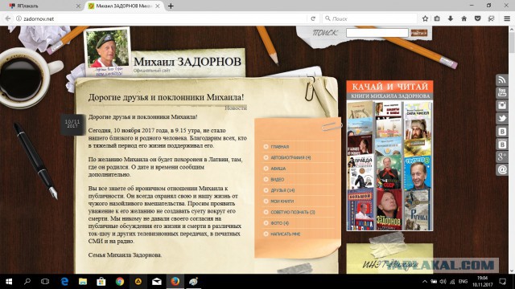This screenshot has width=515, height=289.
Task: Open the YouTube sidebar icon
Action: pyautogui.click(x=502, y=92)
